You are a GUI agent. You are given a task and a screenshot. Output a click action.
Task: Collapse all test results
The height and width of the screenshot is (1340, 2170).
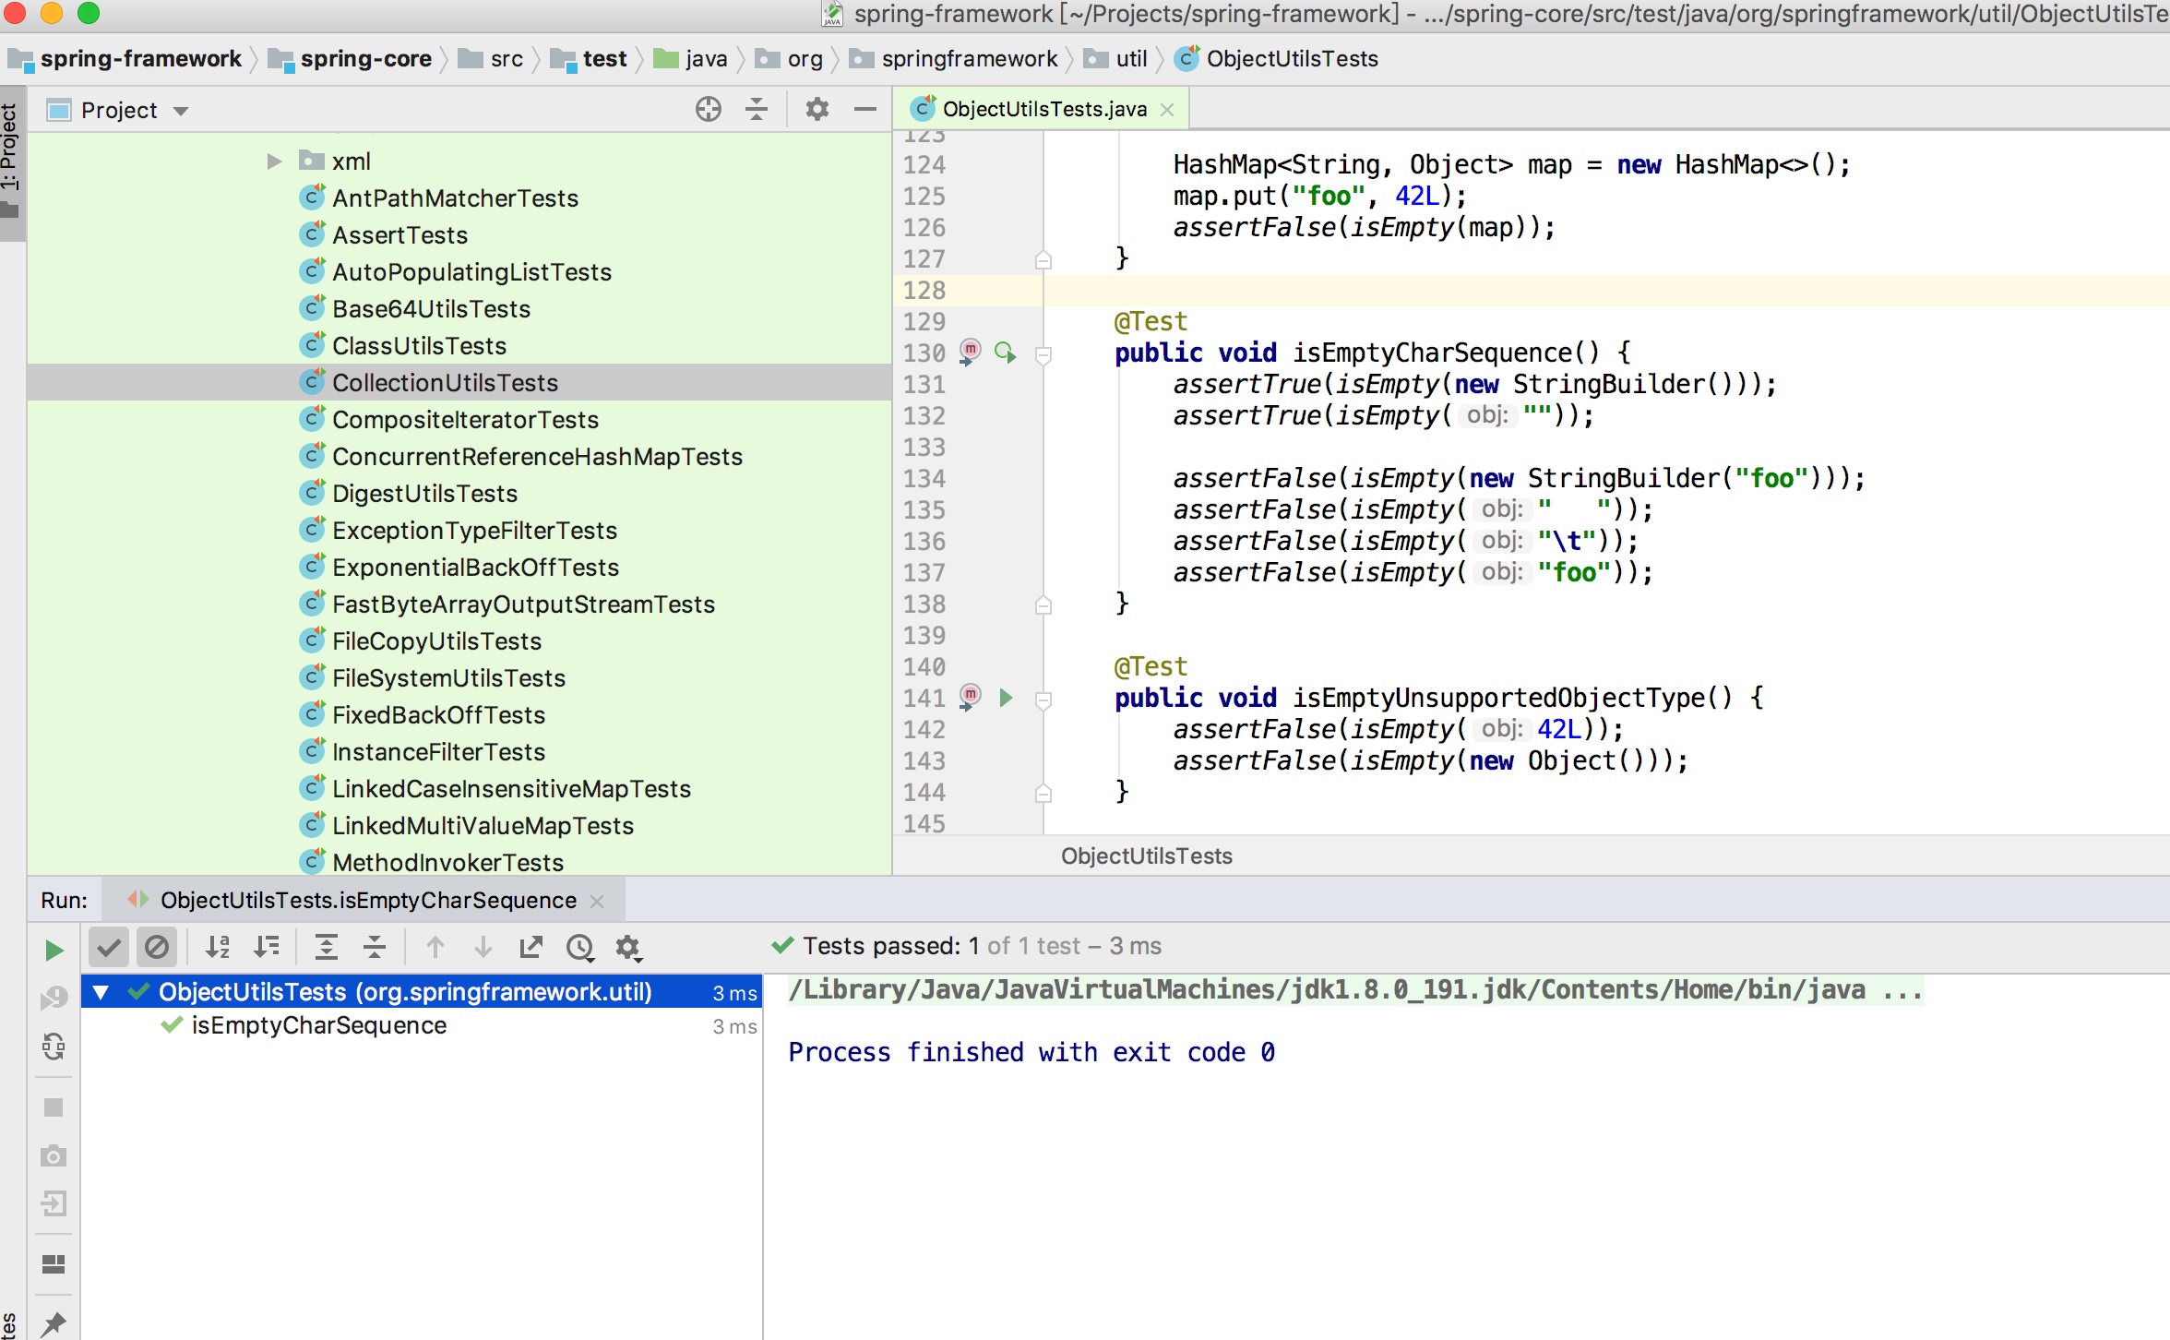(375, 947)
